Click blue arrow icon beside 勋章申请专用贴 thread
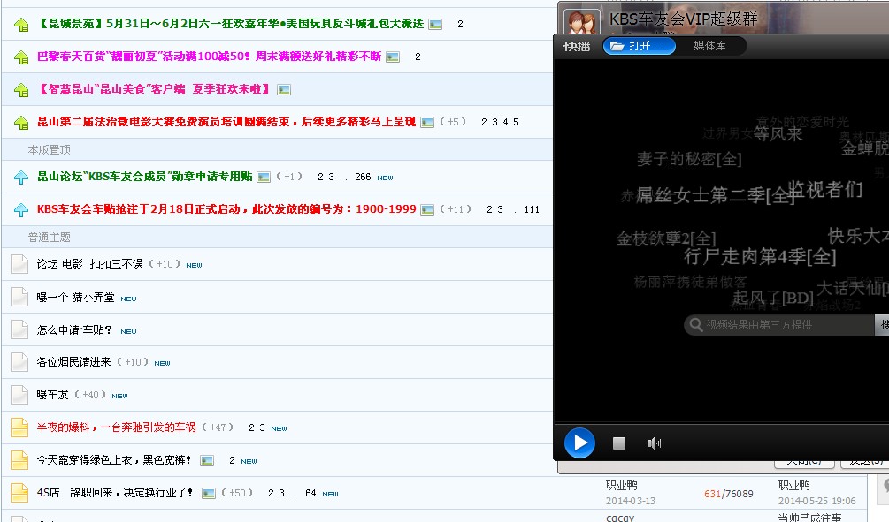Screen dimensions: 889x522 [x=21, y=178]
